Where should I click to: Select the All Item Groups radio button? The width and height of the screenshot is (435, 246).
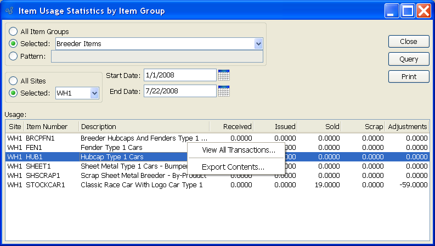pyautogui.click(x=14, y=32)
